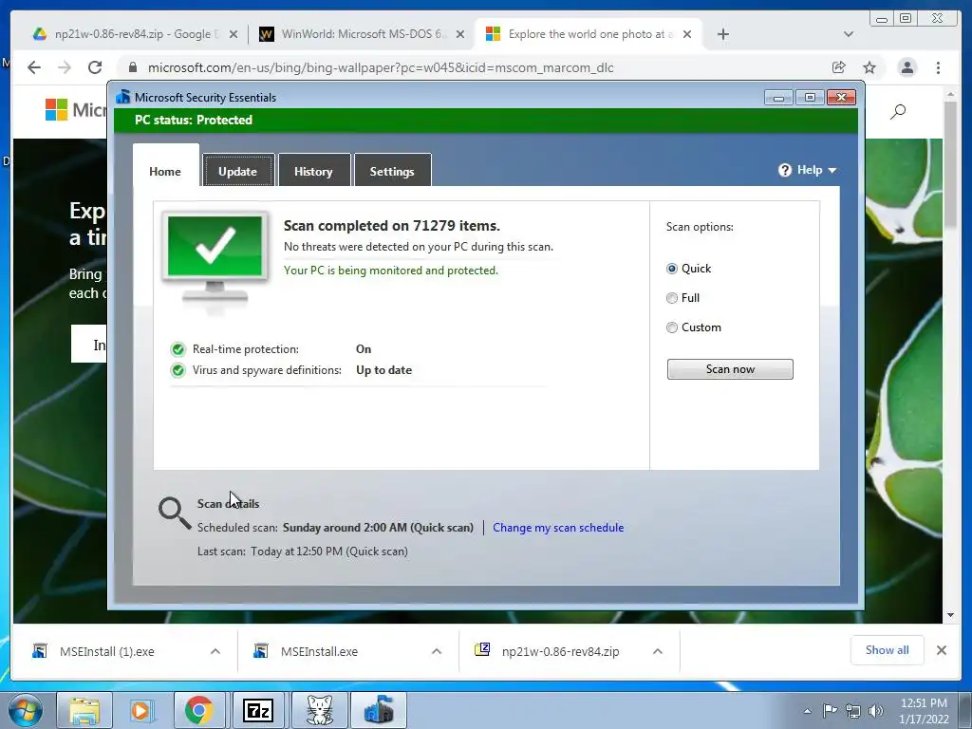972x729 pixels.
Task: Click the network tray icon
Action: pos(853,711)
